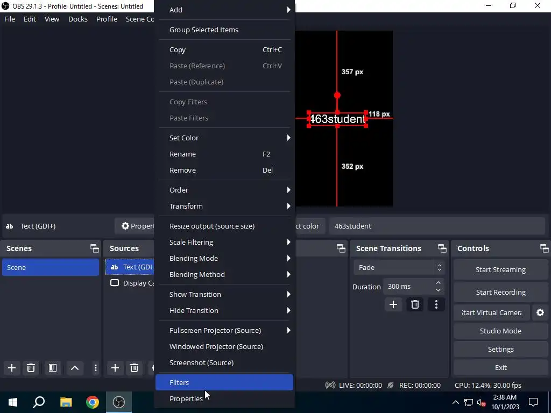This screenshot has width=551, height=413.
Task: Delete selected source with trash icon
Action: (134, 368)
